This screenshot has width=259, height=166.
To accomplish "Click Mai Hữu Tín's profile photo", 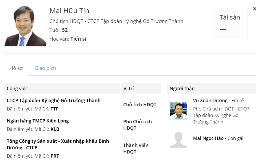I will [25, 26].
